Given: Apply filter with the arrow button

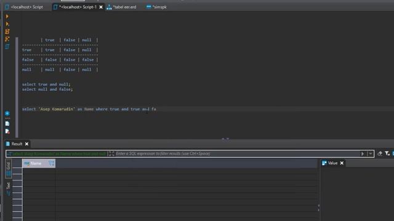Looking at the screenshot, I should pos(363,153).
